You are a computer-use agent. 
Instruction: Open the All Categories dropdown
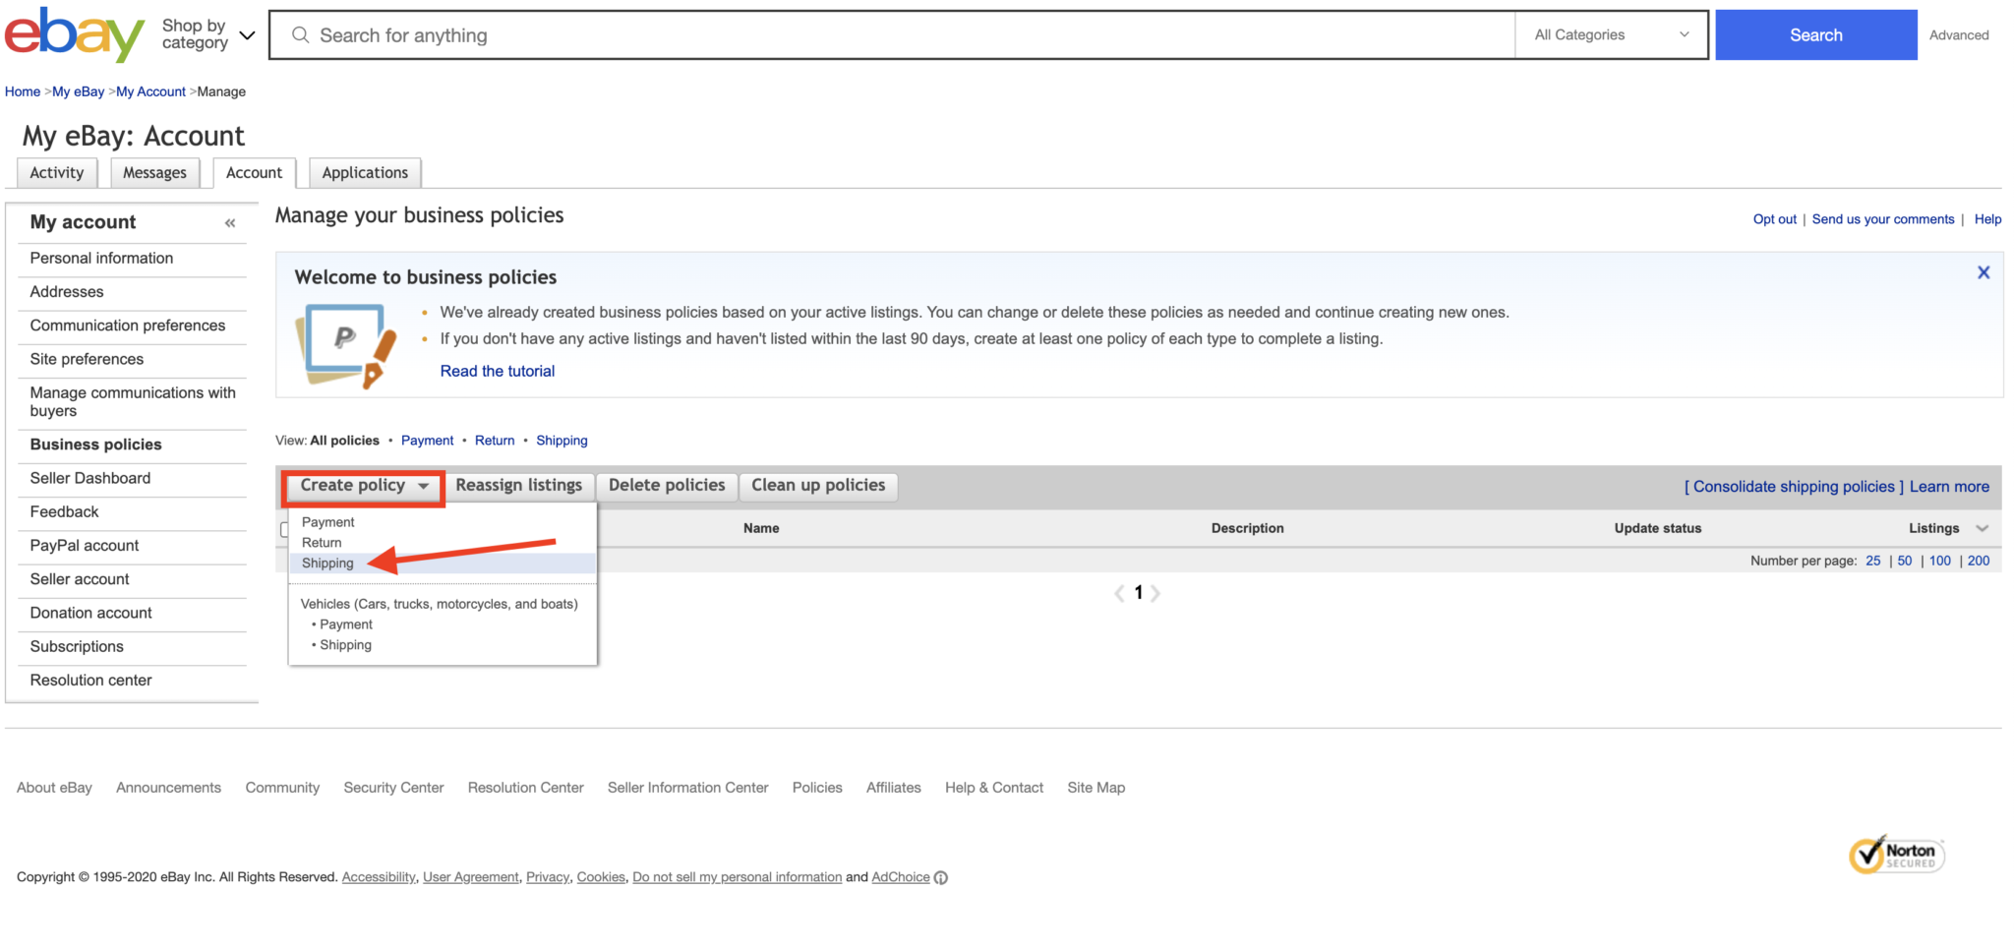(1610, 35)
